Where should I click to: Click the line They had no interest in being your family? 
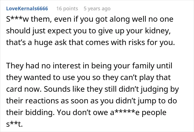(89, 66)
